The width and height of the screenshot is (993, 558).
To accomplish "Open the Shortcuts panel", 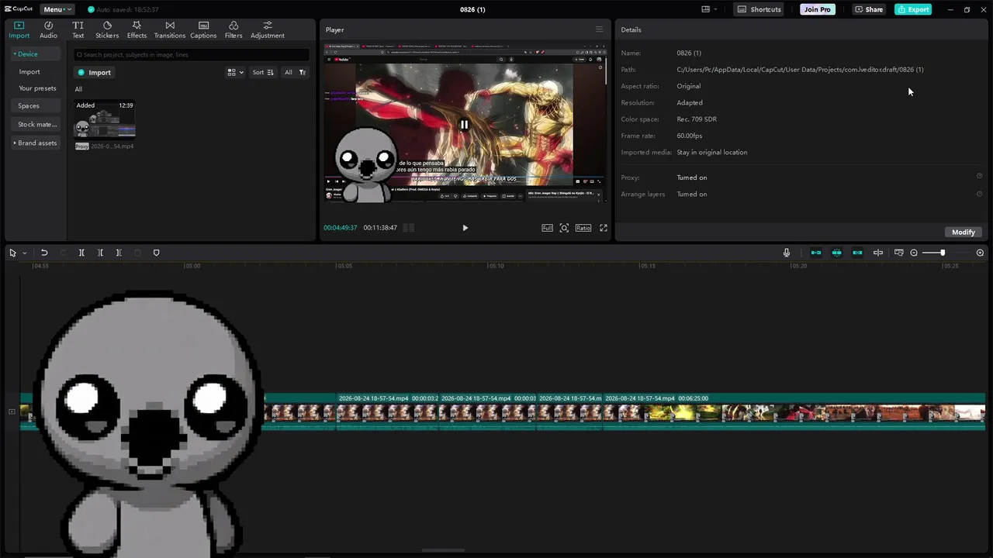I will pos(759,9).
